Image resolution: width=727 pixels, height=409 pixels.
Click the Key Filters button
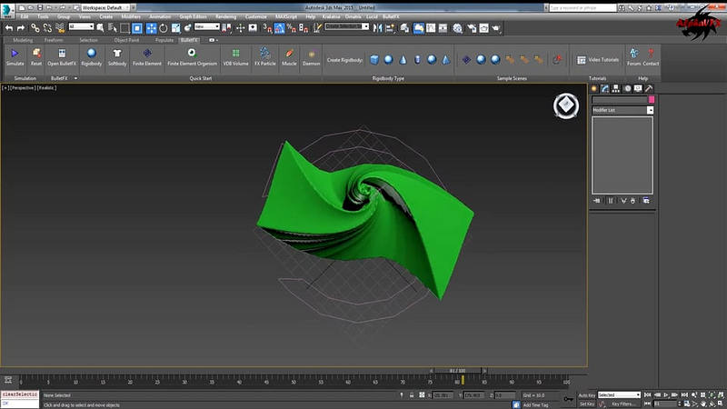(x=623, y=404)
